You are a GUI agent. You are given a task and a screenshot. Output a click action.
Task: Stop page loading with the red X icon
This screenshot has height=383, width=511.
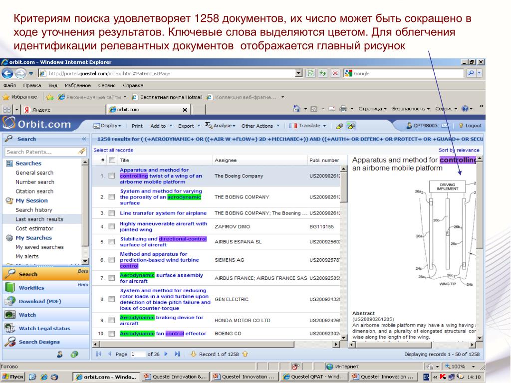click(335, 73)
